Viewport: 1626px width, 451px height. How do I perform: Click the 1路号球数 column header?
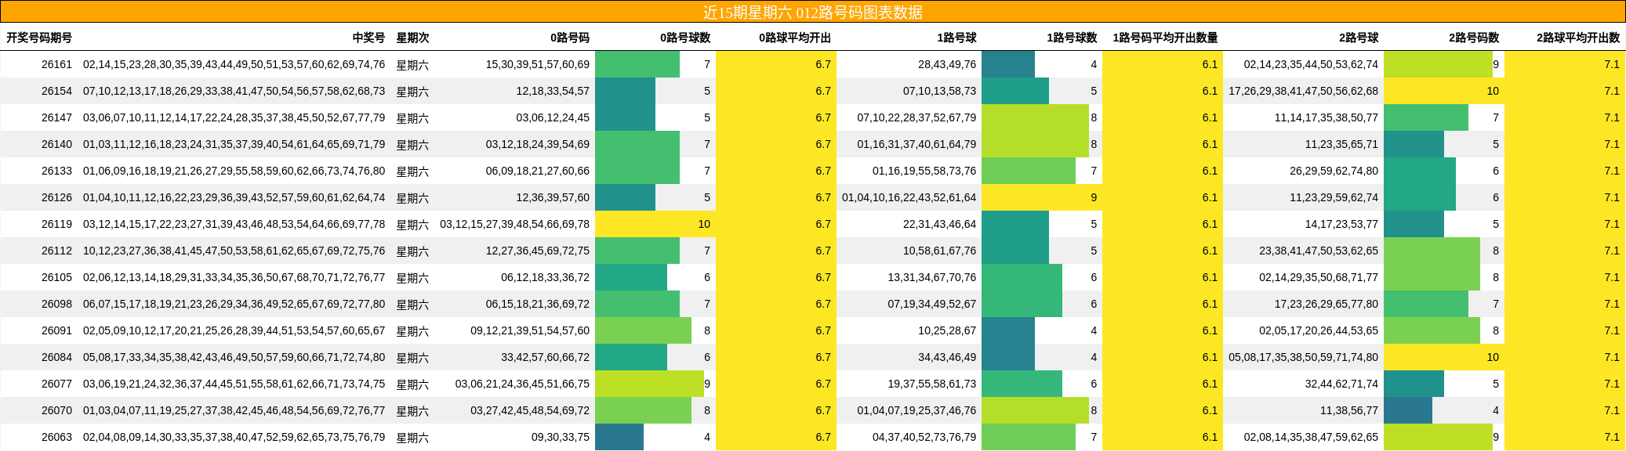[x=1072, y=38]
